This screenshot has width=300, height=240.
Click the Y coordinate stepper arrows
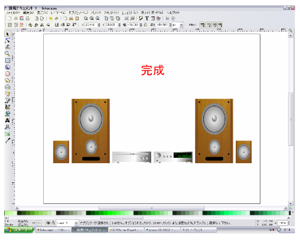[119, 25]
